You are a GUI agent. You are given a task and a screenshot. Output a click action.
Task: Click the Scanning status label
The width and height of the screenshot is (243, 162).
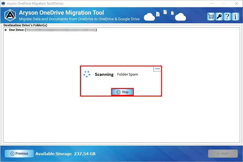coord(104,74)
